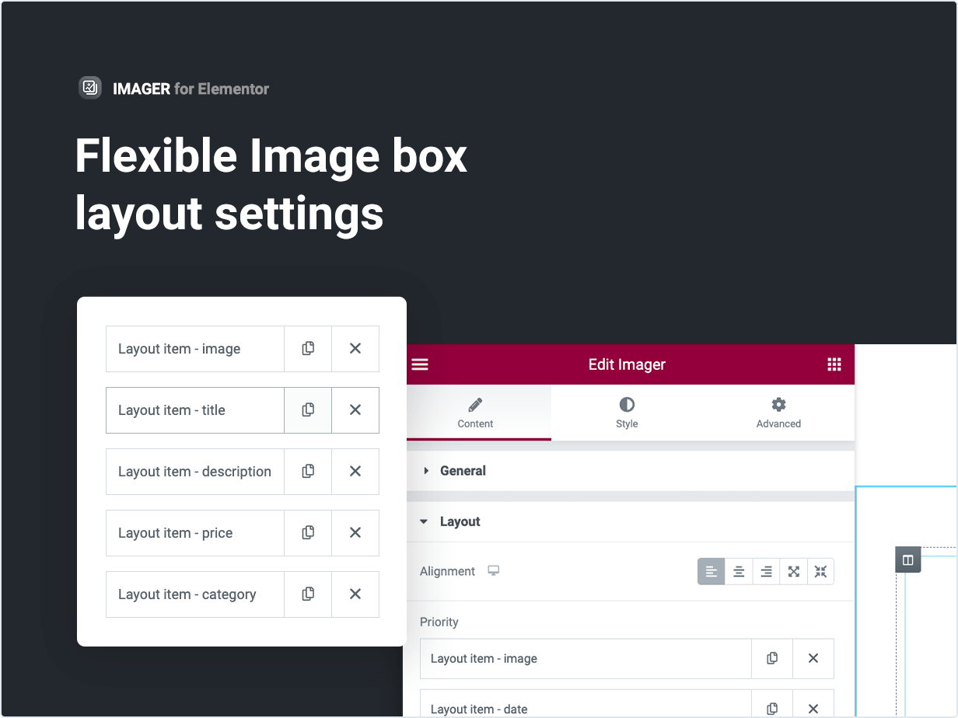Click the column edit handle icon

(907, 559)
